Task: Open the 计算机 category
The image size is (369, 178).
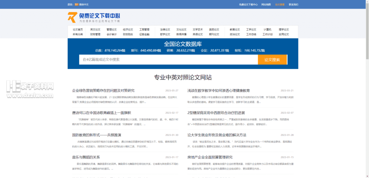Action: click(268, 29)
